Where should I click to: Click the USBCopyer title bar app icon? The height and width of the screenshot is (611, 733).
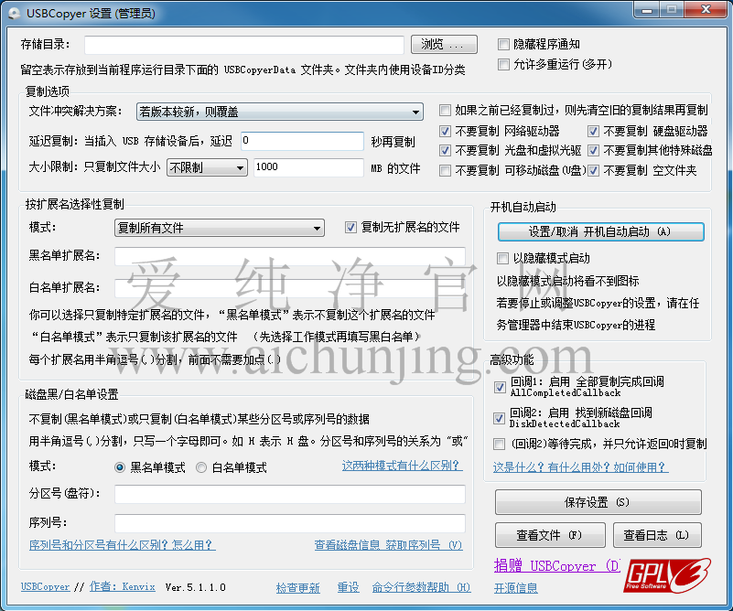(15, 13)
